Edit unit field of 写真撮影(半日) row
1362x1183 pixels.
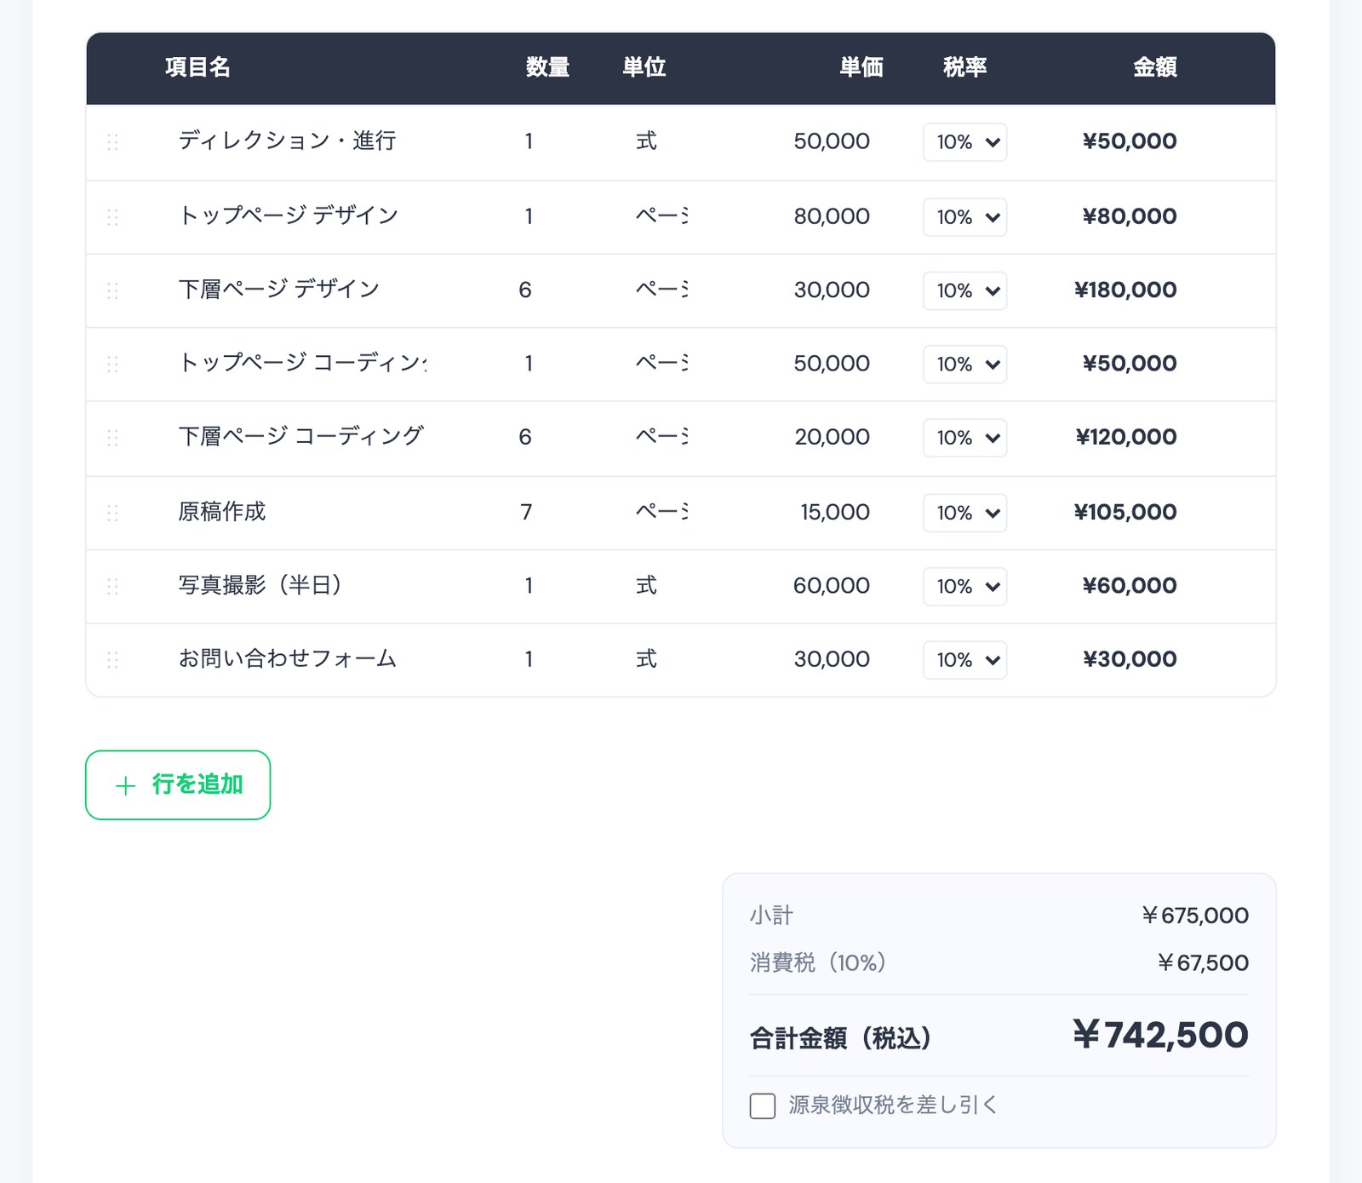click(x=646, y=586)
